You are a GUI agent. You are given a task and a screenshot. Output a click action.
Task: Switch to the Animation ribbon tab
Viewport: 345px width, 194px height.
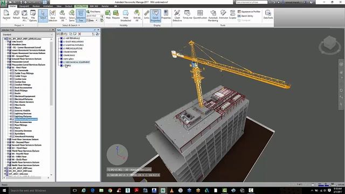coord(48,6)
